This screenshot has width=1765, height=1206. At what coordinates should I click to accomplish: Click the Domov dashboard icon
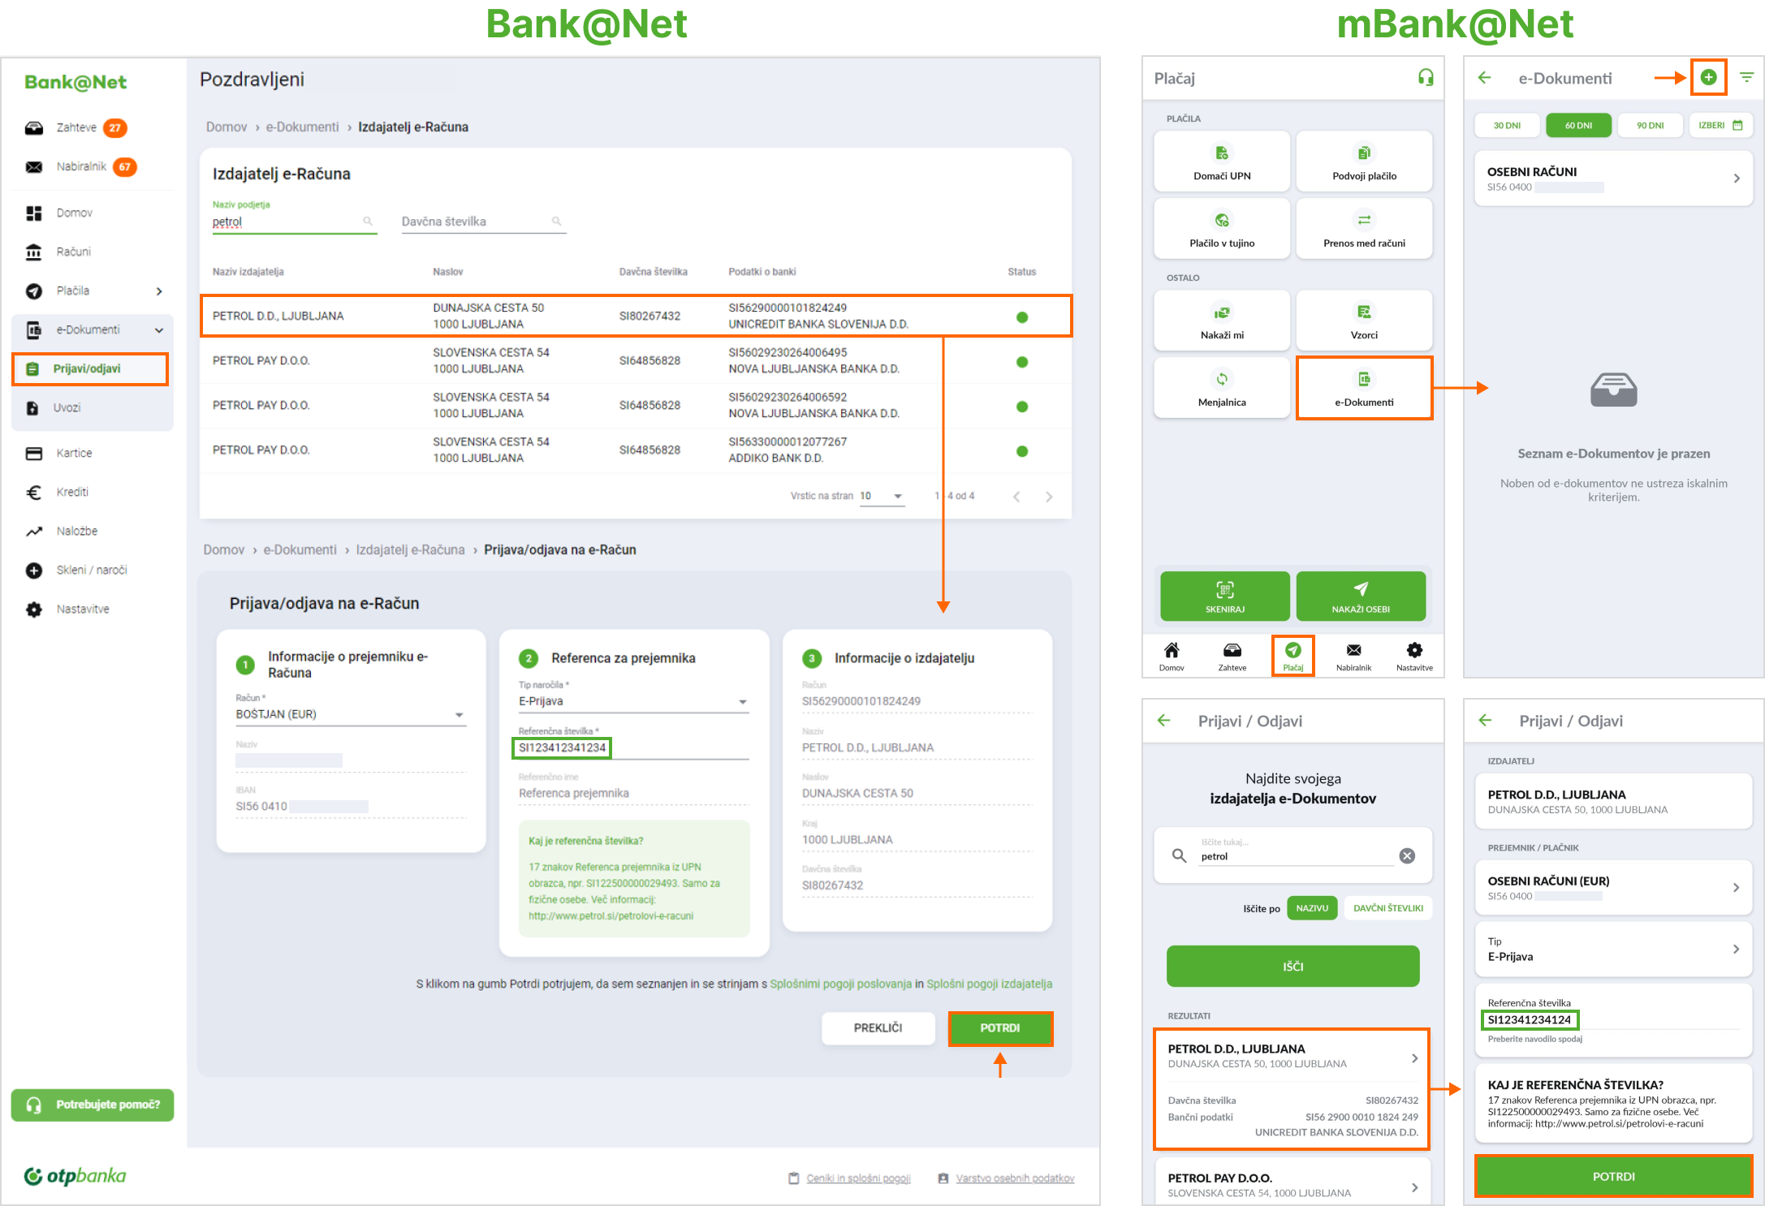[34, 213]
